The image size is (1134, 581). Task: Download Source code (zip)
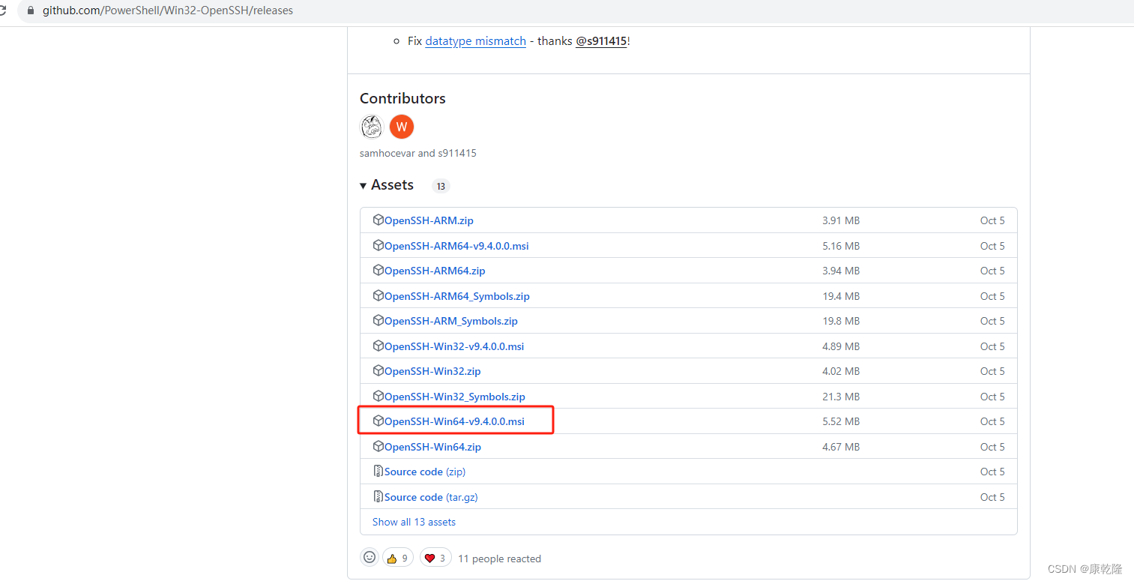[425, 472]
